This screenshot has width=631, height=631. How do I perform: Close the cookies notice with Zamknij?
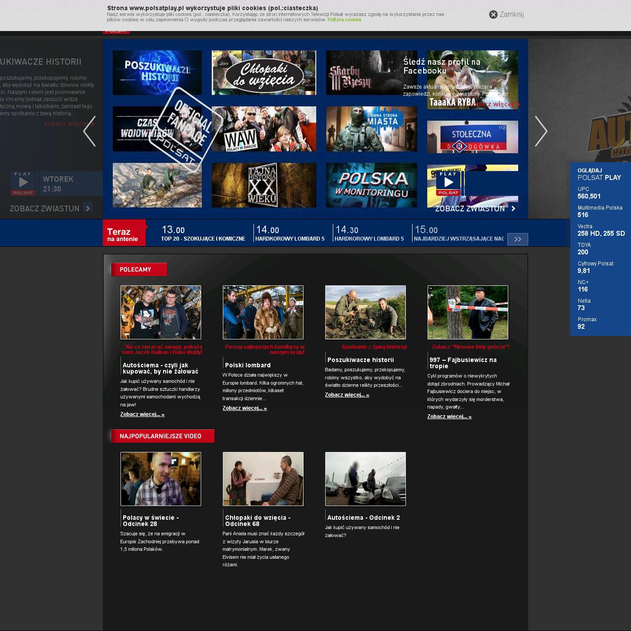click(x=506, y=15)
